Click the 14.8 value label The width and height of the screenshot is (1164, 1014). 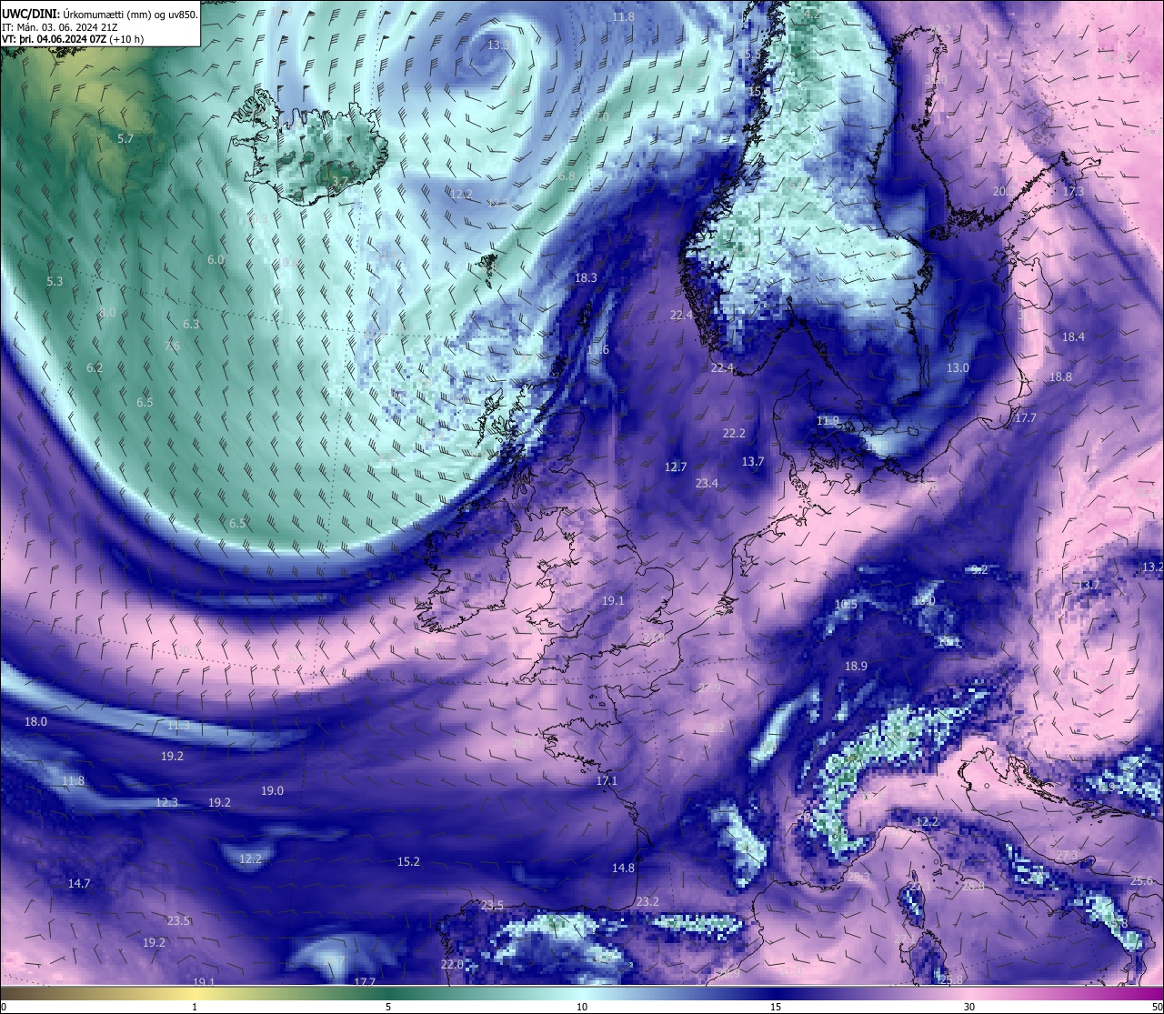pos(623,868)
